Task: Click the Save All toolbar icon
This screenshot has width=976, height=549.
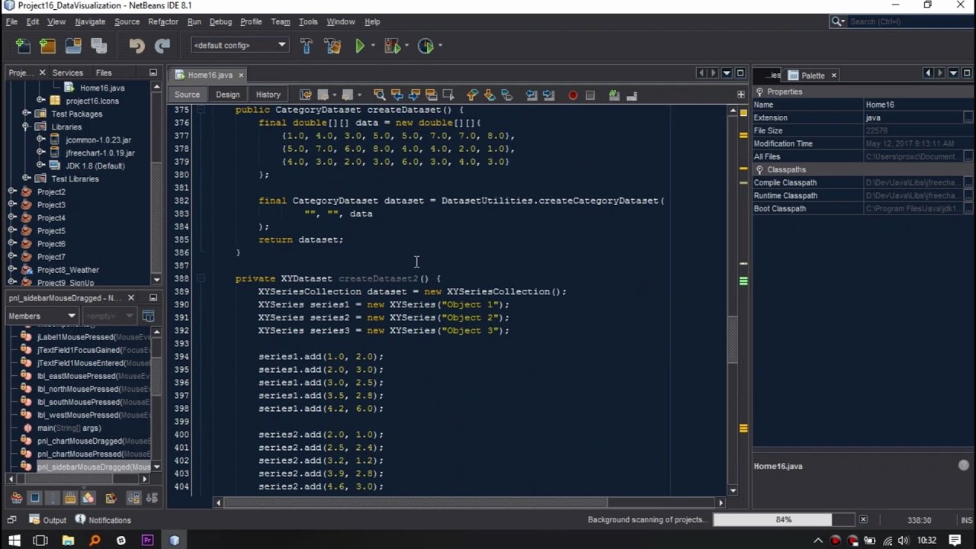Action: point(99,46)
